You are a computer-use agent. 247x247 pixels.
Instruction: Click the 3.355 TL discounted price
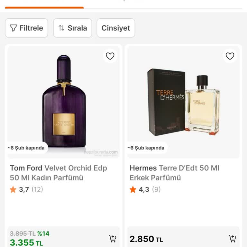[x=26, y=243]
